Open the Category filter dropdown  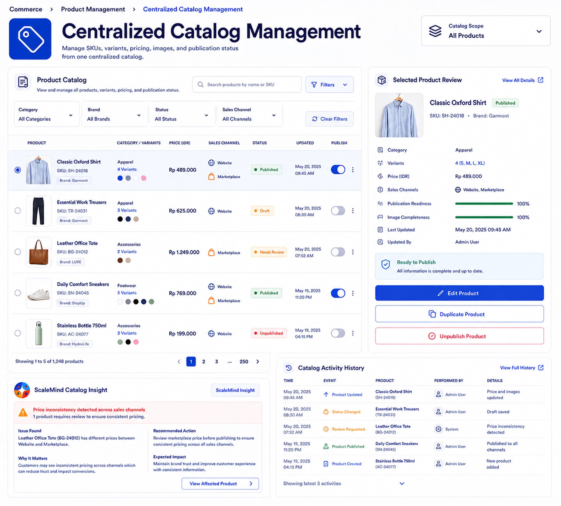pyautogui.click(x=46, y=114)
